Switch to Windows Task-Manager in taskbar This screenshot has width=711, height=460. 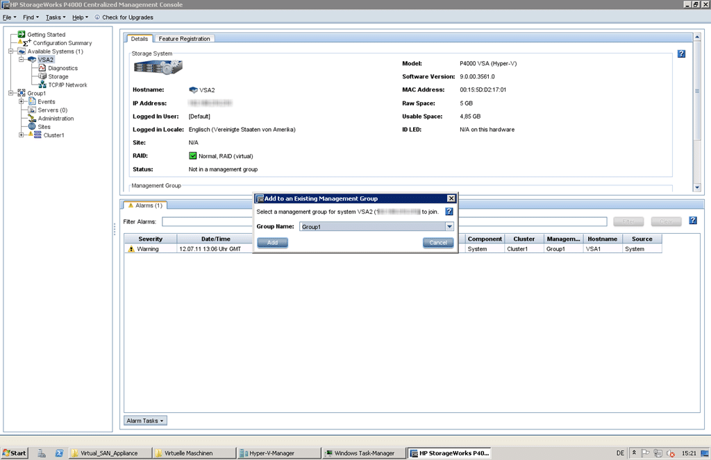(364, 453)
